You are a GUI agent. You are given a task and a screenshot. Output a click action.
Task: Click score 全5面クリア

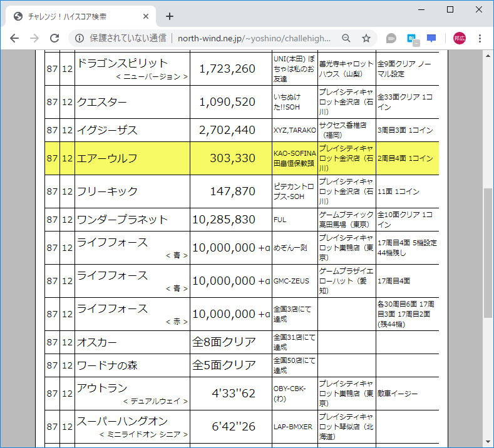pyautogui.click(x=224, y=365)
